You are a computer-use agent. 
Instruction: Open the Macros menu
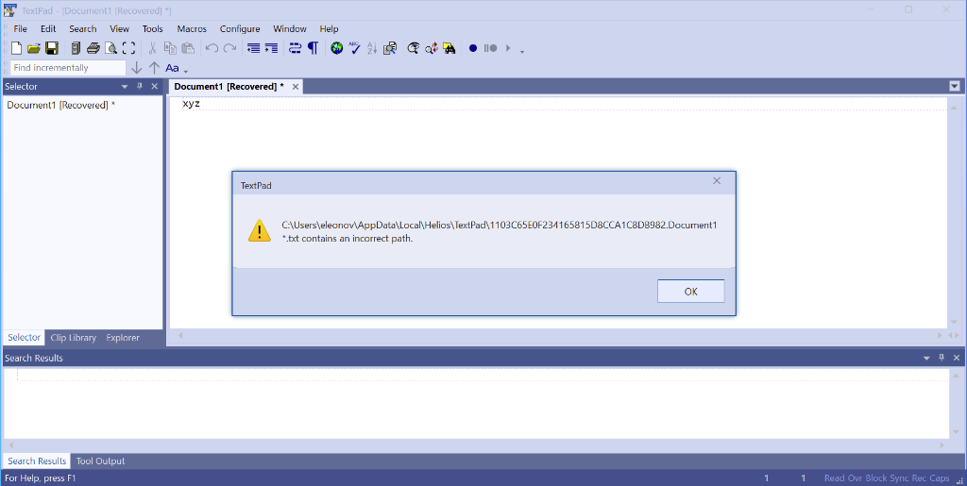click(x=192, y=29)
